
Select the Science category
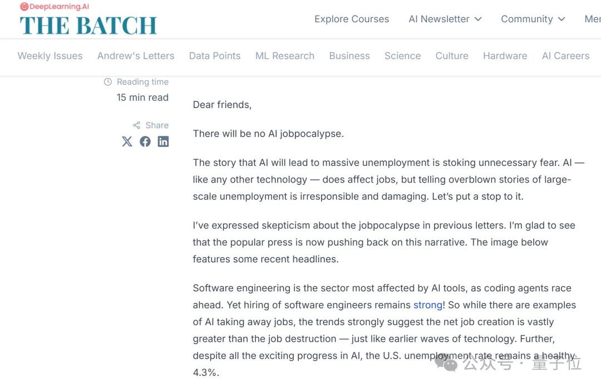click(402, 56)
